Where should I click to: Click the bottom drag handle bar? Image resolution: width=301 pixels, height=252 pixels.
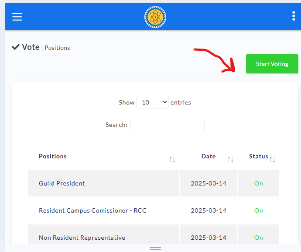pos(155,248)
